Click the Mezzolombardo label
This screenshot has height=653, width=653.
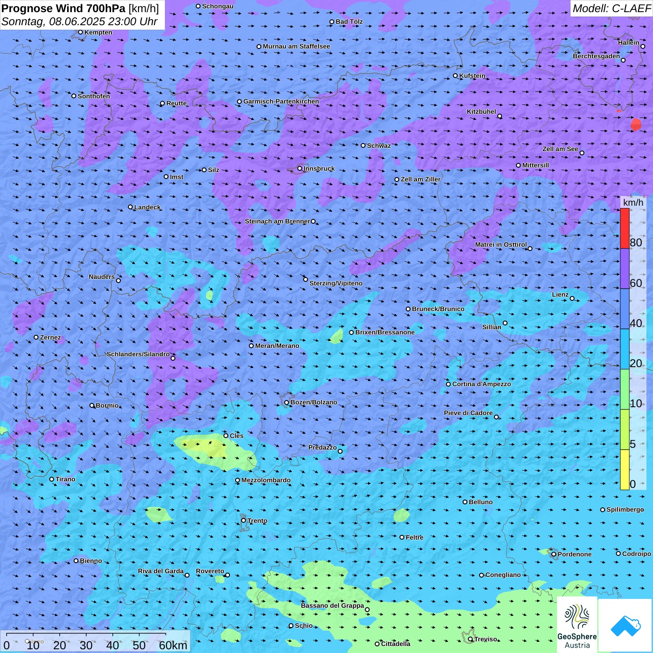(x=266, y=480)
